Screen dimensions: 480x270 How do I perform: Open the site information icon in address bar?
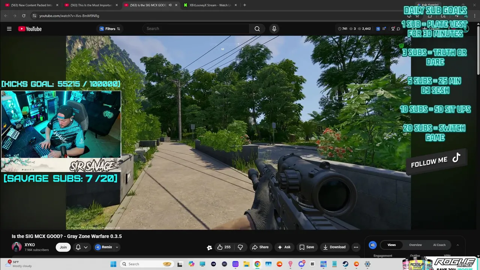coord(34,16)
